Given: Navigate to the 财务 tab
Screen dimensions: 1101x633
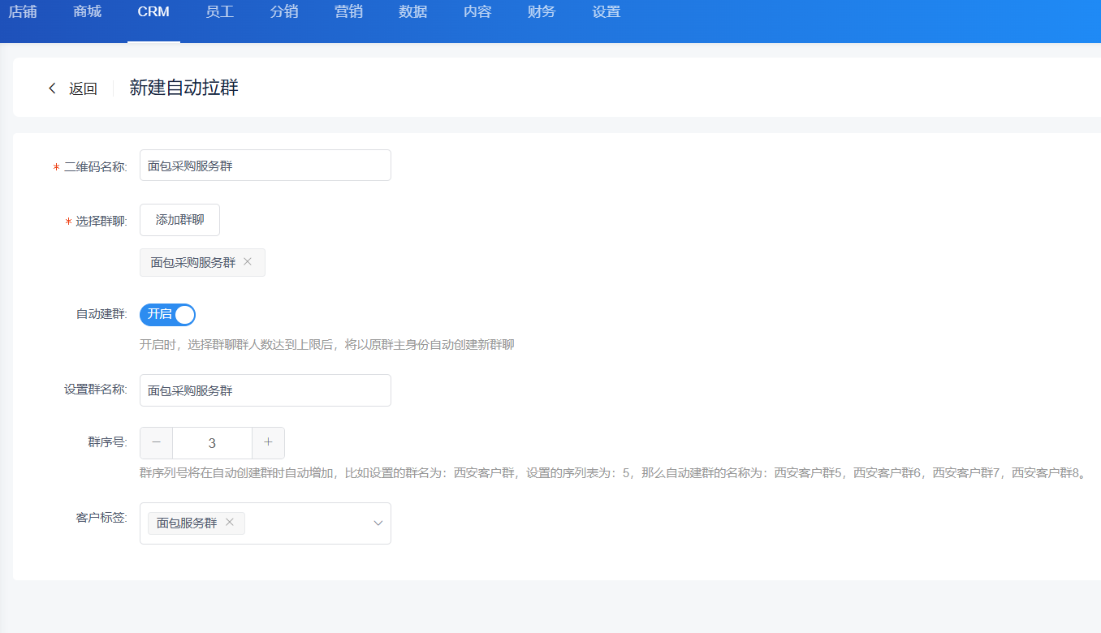Looking at the screenshot, I should 542,12.
